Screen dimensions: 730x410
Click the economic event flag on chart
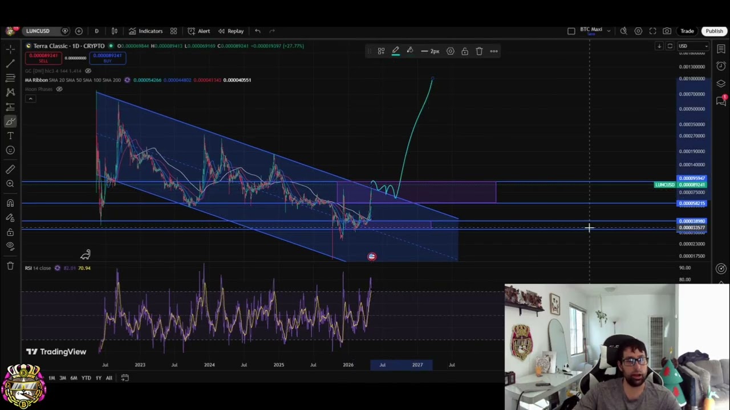pos(372,257)
